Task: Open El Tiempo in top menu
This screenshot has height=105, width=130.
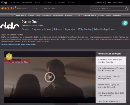Action: [x=60, y=2]
